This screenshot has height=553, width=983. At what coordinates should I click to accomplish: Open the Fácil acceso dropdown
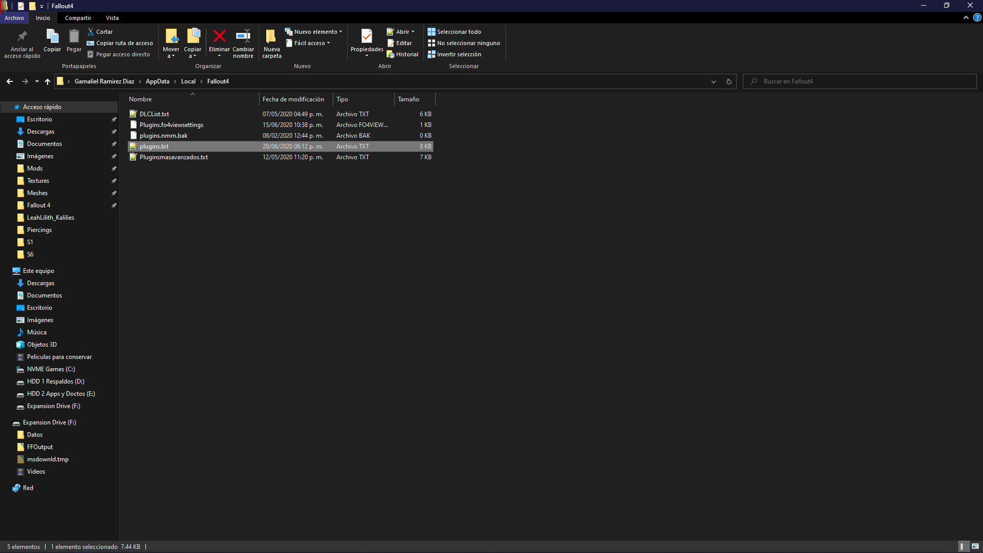pyautogui.click(x=307, y=43)
